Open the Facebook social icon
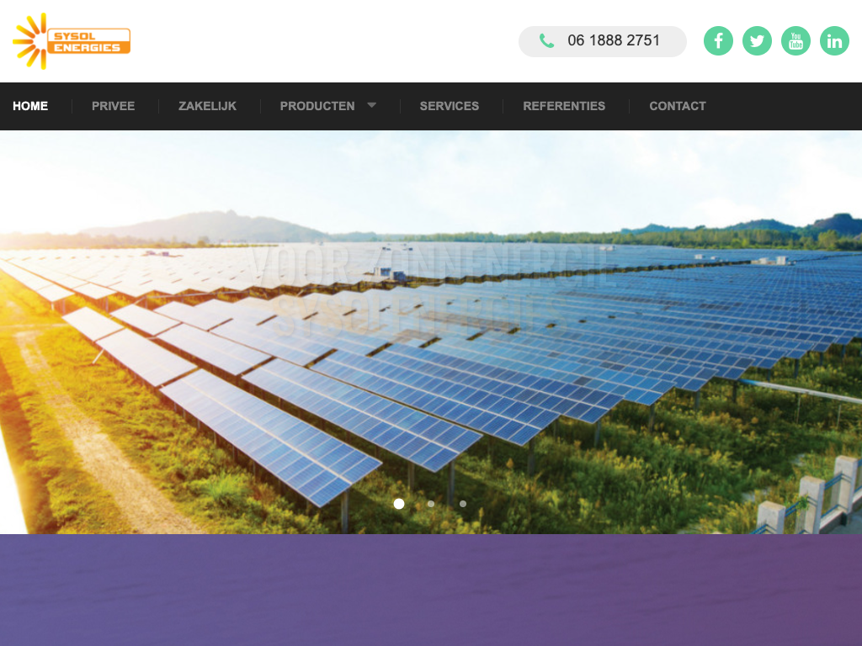The image size is (862, 646). pos(718,40)
